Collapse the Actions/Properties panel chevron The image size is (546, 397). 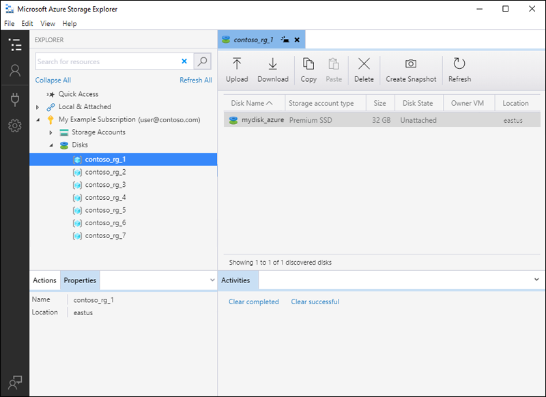(212, 280)
